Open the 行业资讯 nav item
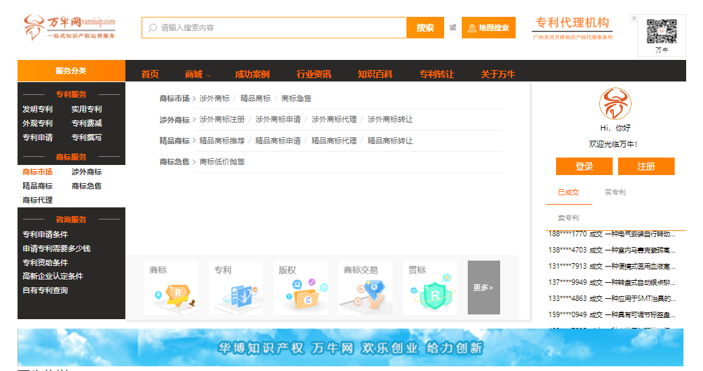This screenshot has width=703, height=371. (x=313, y=74)
